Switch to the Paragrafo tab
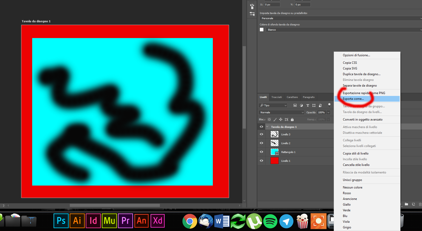The height and width of the screenshot is (231, 422). (x=309, y=97)
